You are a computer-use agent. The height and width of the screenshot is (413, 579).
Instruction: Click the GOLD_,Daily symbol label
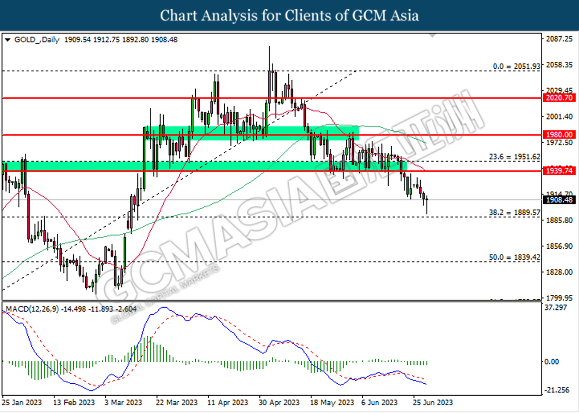pos(37,40)
